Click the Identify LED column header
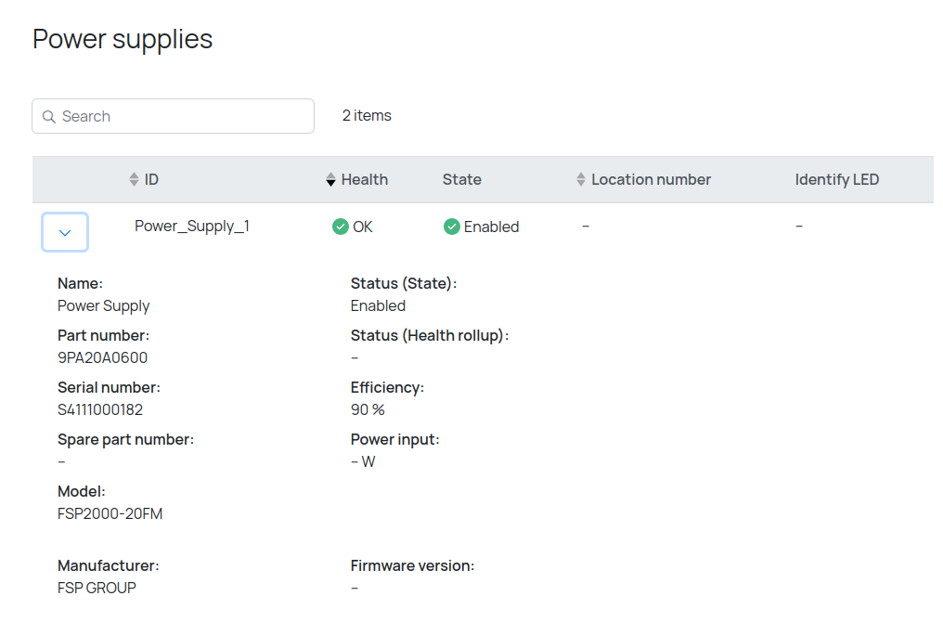The height and width of the screenshot is (622, 943). (836, 179)
